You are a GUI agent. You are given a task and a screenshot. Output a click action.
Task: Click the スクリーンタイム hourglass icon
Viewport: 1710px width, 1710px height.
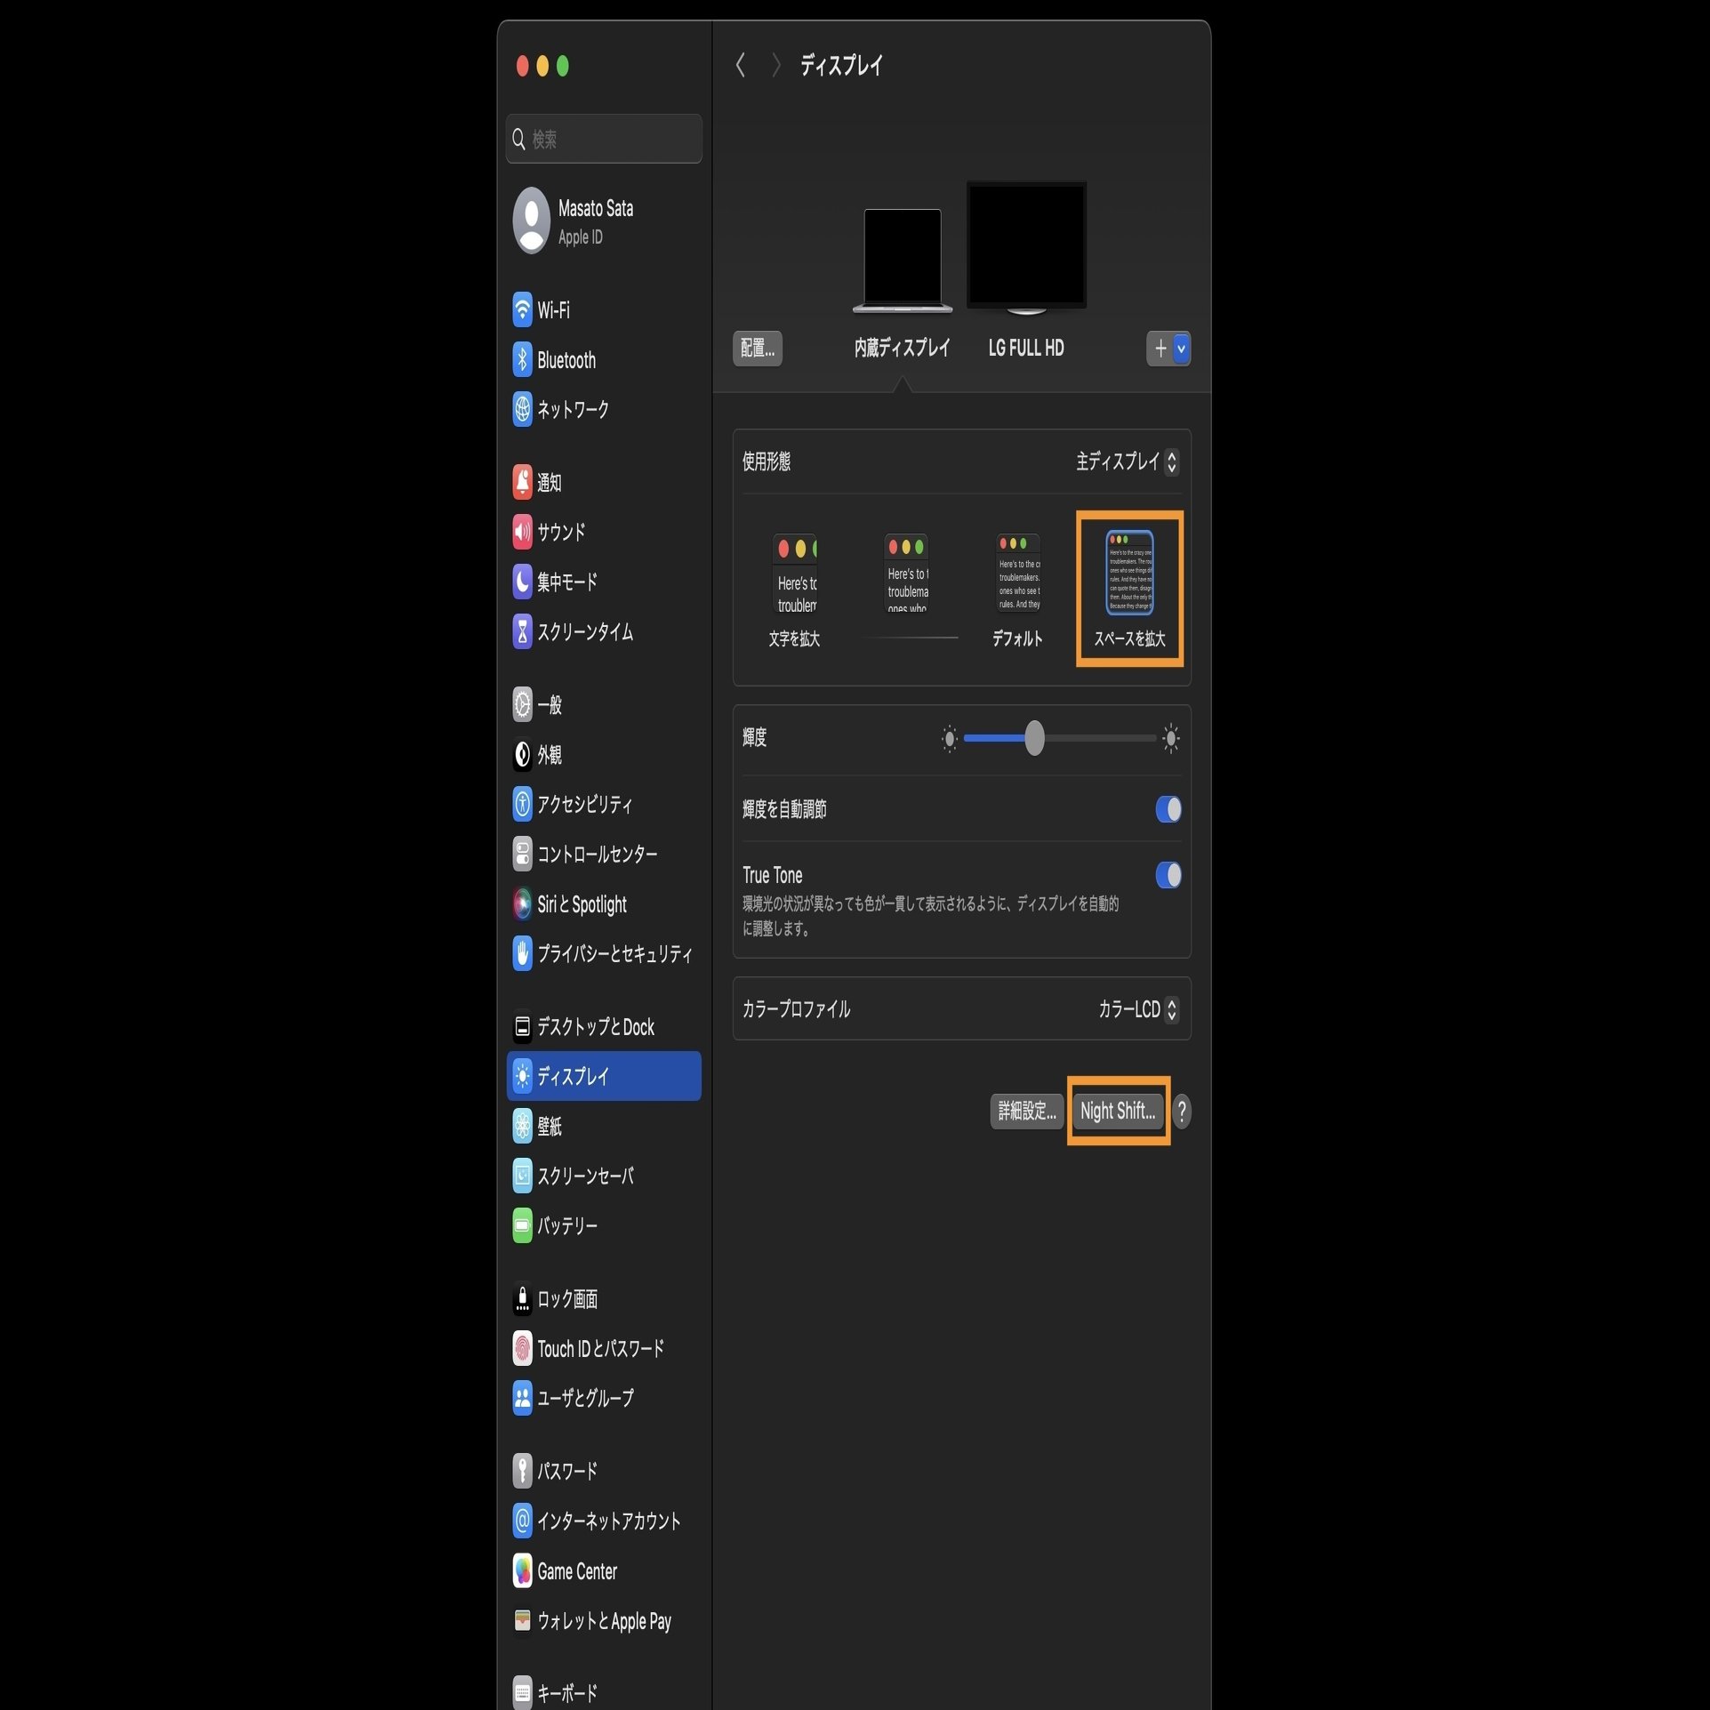click(x=522, y=632)
